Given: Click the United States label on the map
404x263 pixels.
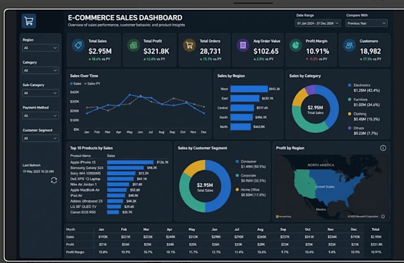Looking at the screenshot, I should [325, 186].
